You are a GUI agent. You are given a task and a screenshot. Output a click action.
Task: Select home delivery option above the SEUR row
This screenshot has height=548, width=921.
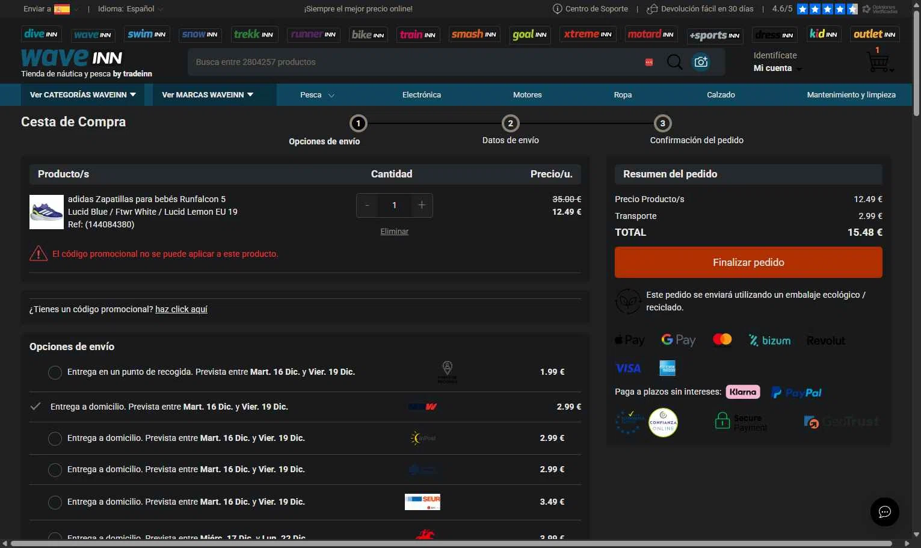(55, 470)
